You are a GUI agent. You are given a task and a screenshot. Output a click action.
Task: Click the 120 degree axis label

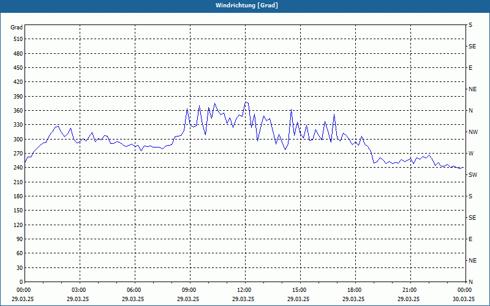[18, 225]
